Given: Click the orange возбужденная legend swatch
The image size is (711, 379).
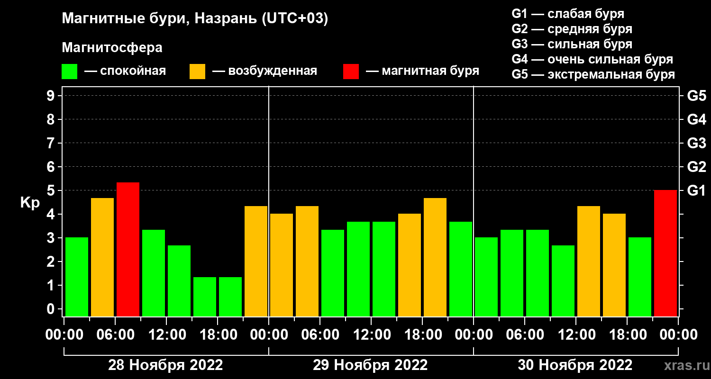Looking at the screenshot, I should 197,72.
